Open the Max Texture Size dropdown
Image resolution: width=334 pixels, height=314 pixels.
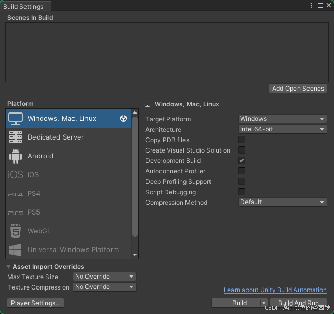105,277
